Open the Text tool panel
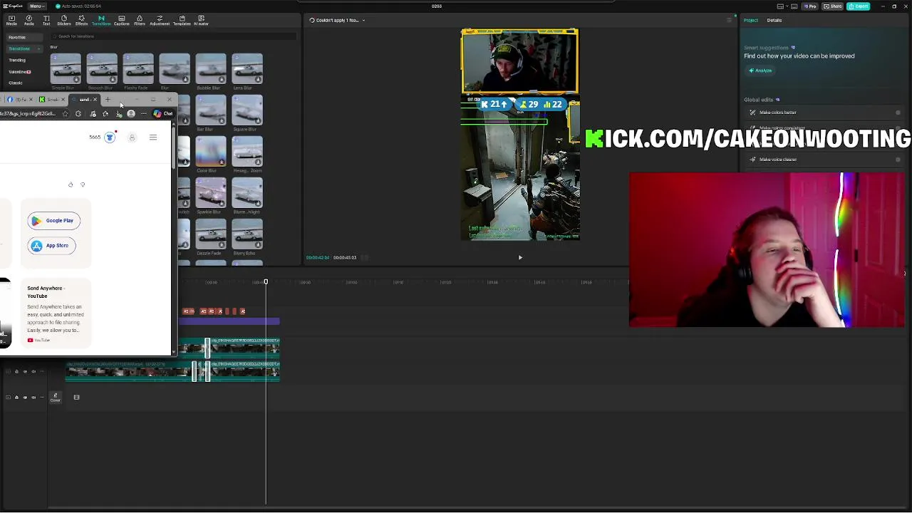This screenshot has height=513, width=912. click(x=46, y=20)
